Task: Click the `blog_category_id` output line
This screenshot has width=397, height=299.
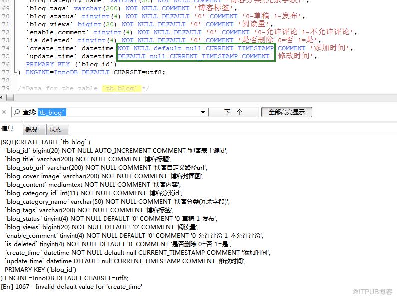Action: pos(94,193)
